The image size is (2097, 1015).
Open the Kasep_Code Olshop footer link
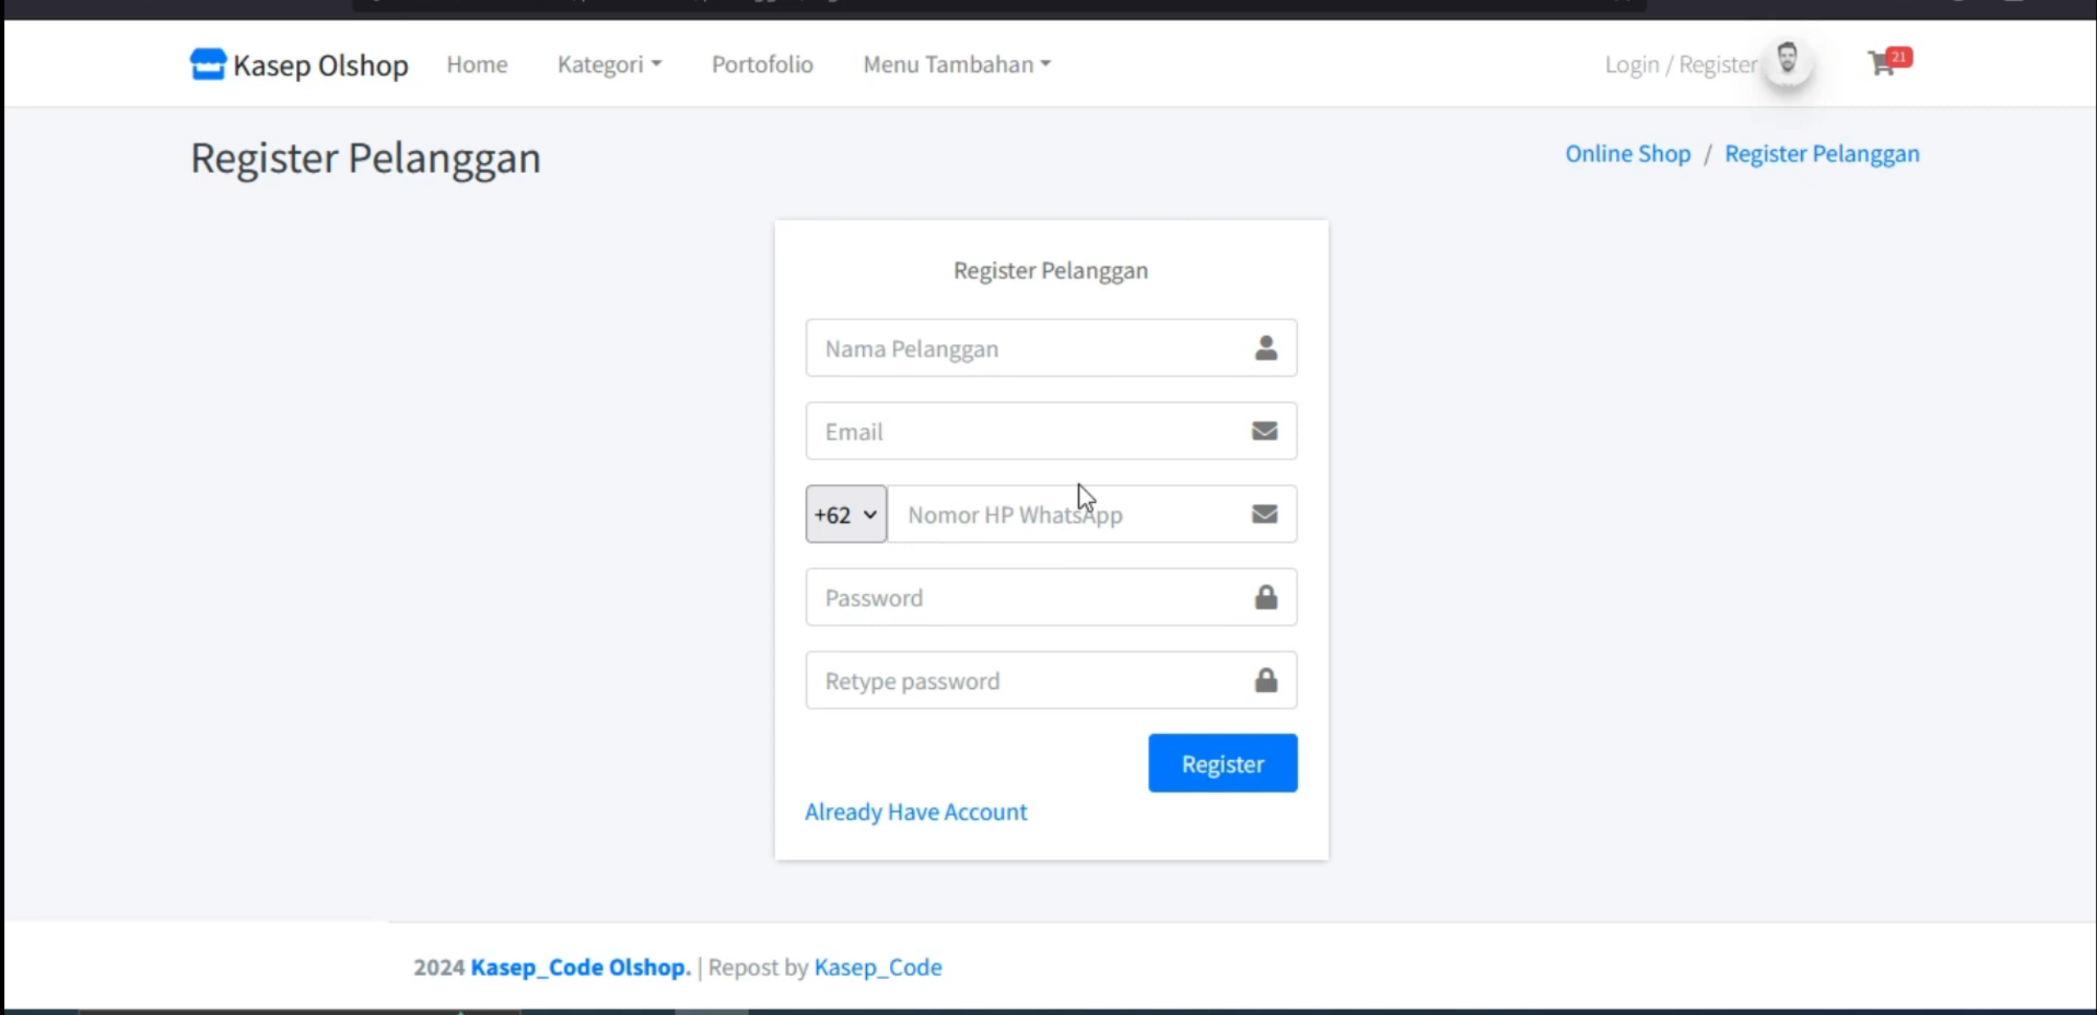[x=581, y=967]
